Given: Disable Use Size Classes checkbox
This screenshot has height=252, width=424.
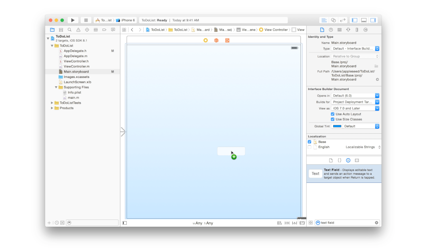Looking at the screenshot, I should click(x=333, y=119).
